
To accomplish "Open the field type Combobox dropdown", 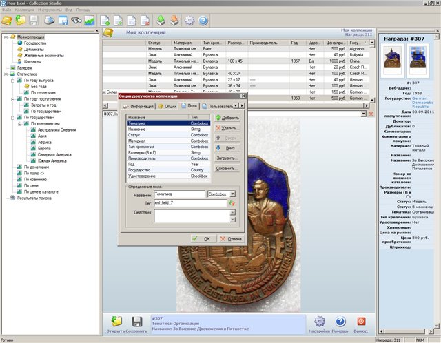I will (233, 194).
